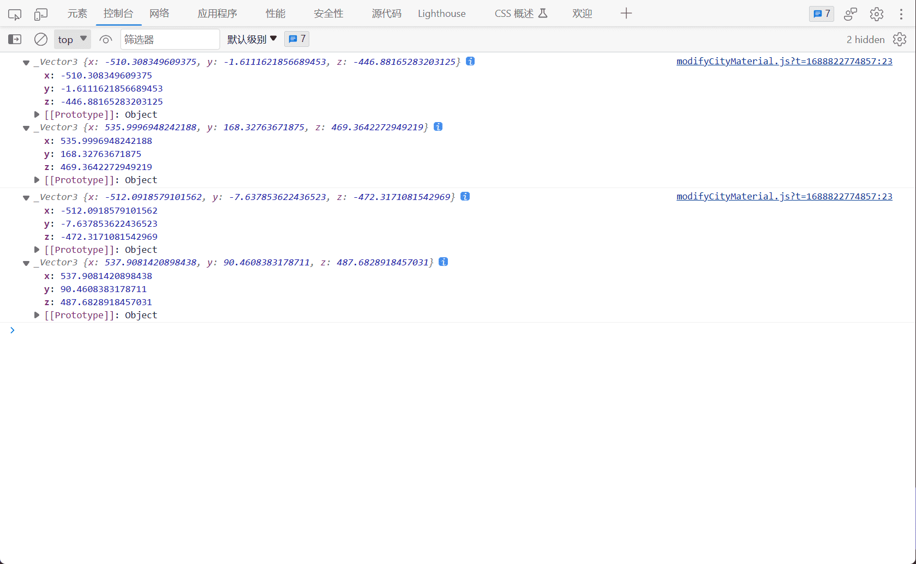Click info icon after Vector3 x: -512.0918 summary
The width and height of the screenshot is (916, 564).
pos(465,196)
